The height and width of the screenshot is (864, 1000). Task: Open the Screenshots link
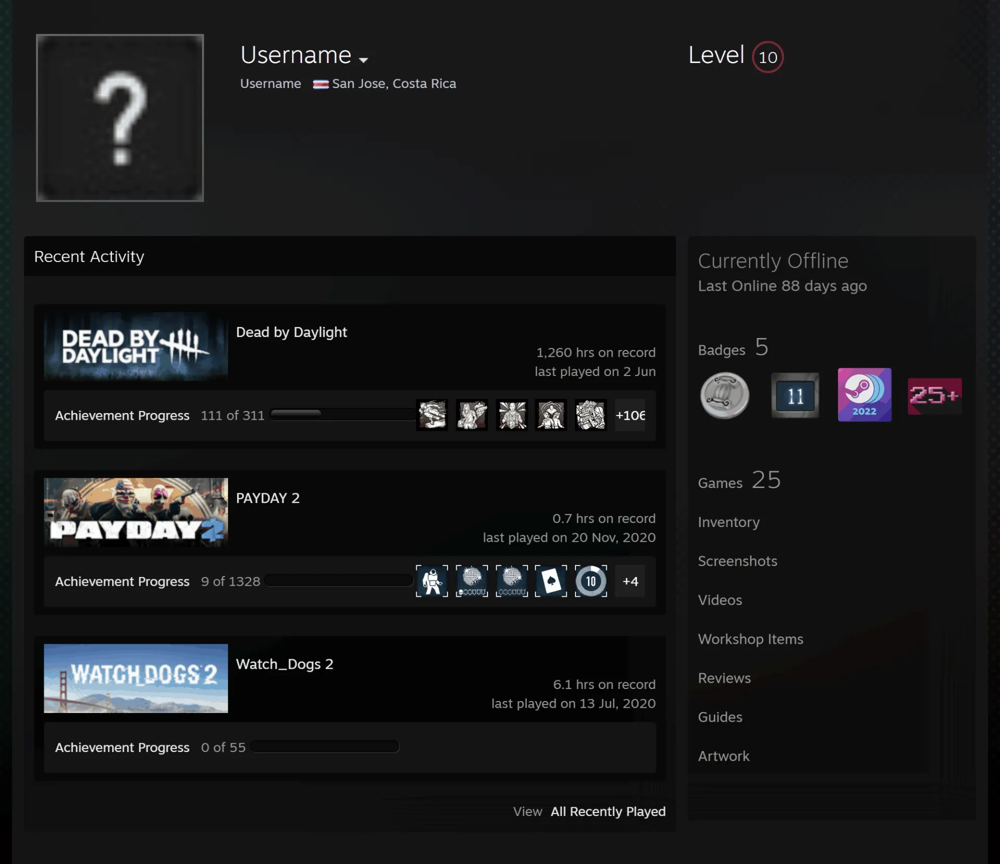pyautogui.click(x=737, y=561)
